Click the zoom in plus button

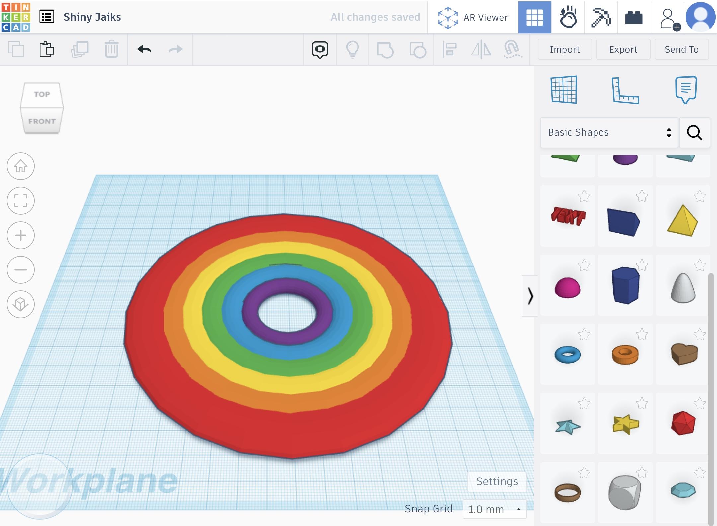pos(21,235)
